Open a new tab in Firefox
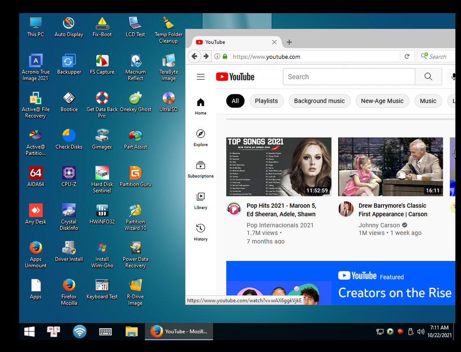The height and width of the screenshot is (352, 461). click(x=289, y=42)
